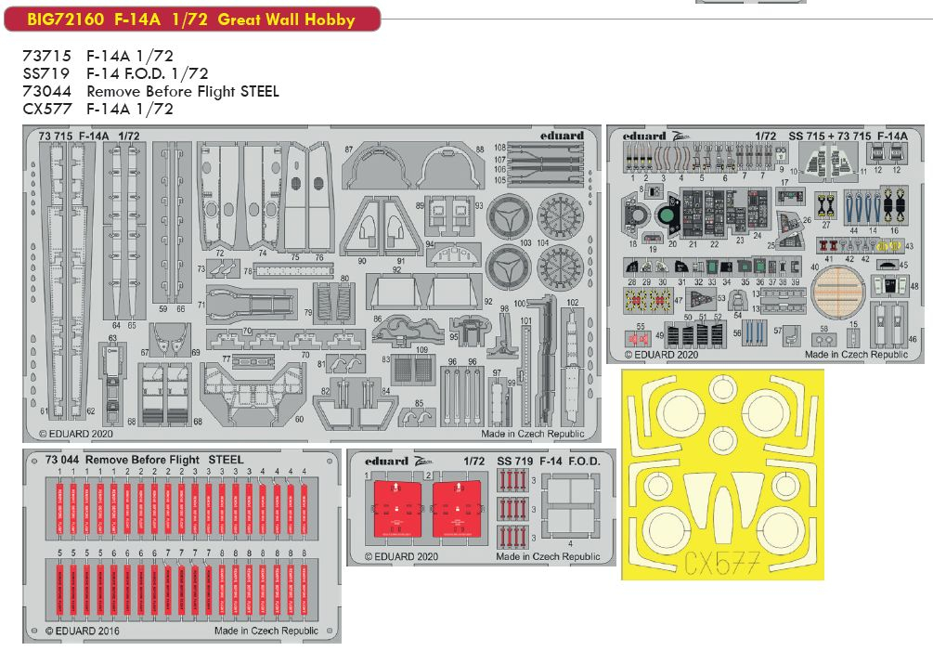Viewport: 933px width, 664px height.
Task: Click the blue striped part 56
Action: (x=755, y=333)
